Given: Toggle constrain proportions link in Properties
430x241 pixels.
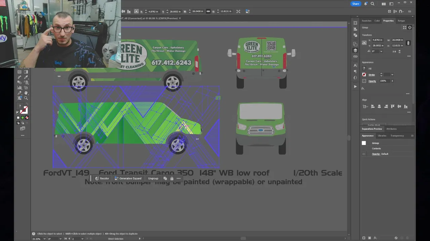Looking at the screenshot, I should [408, 43].
